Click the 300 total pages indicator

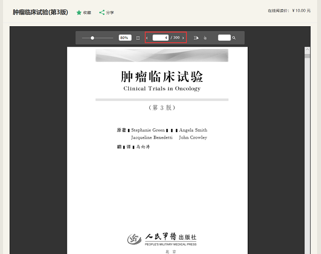pos(176,38)
